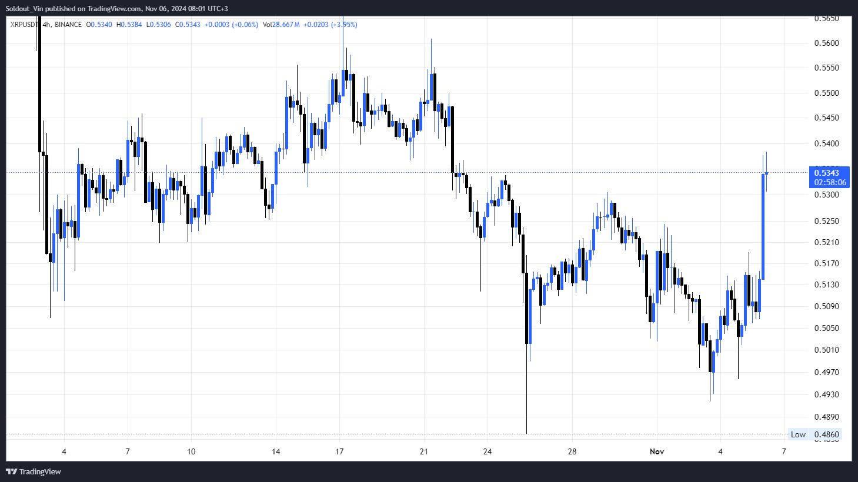Click the 0.5300 price axis label
858x482 pixels.
[826, 195]
